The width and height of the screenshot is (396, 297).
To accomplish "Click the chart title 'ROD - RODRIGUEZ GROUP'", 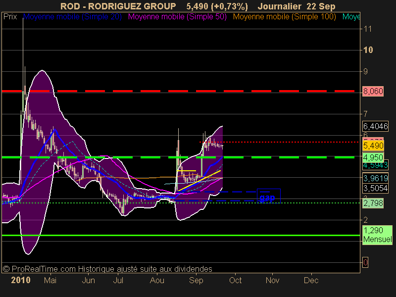I will point(118,6).
